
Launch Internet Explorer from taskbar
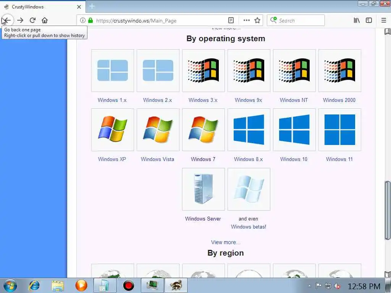pyautogui.click(x=34, y=285)
